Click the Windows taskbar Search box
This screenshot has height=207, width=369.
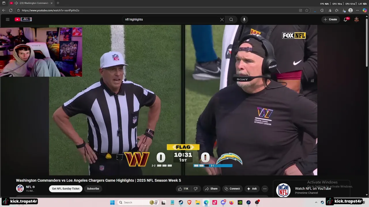click(138, 202)
